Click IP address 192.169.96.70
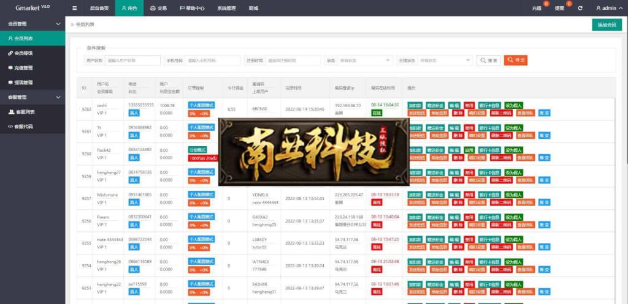 [348, 105]
